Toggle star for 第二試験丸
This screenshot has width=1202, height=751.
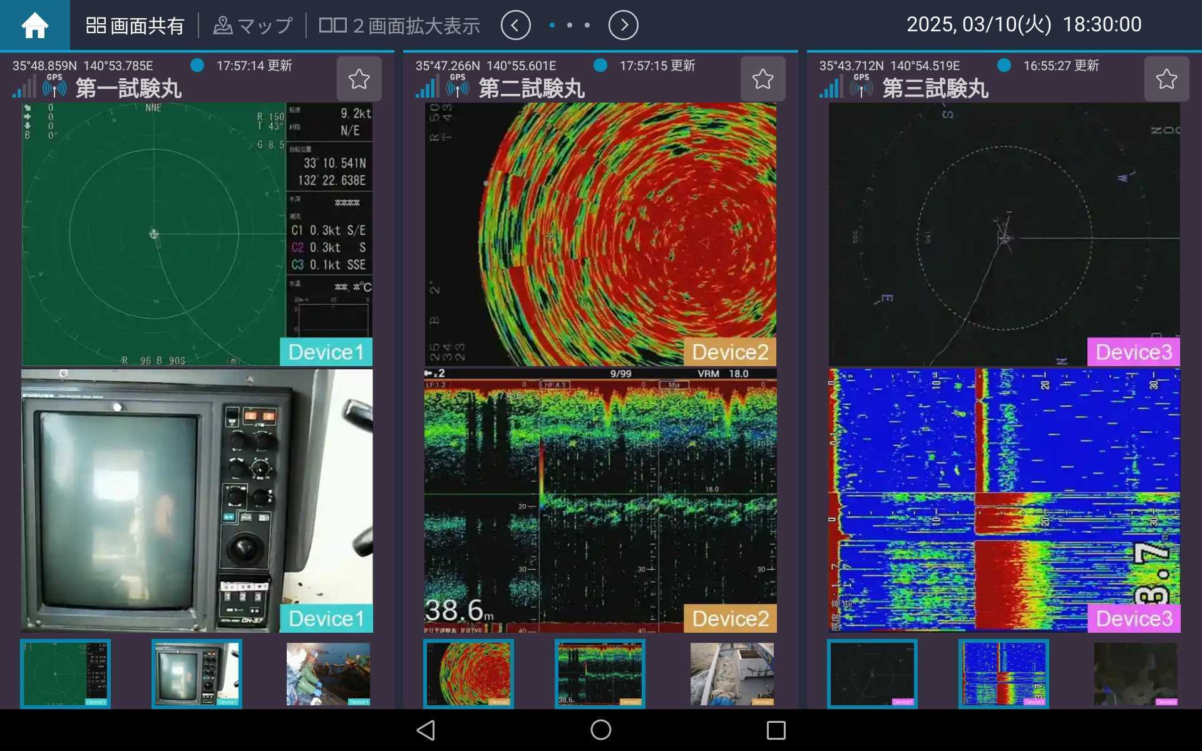coord(762,79)
